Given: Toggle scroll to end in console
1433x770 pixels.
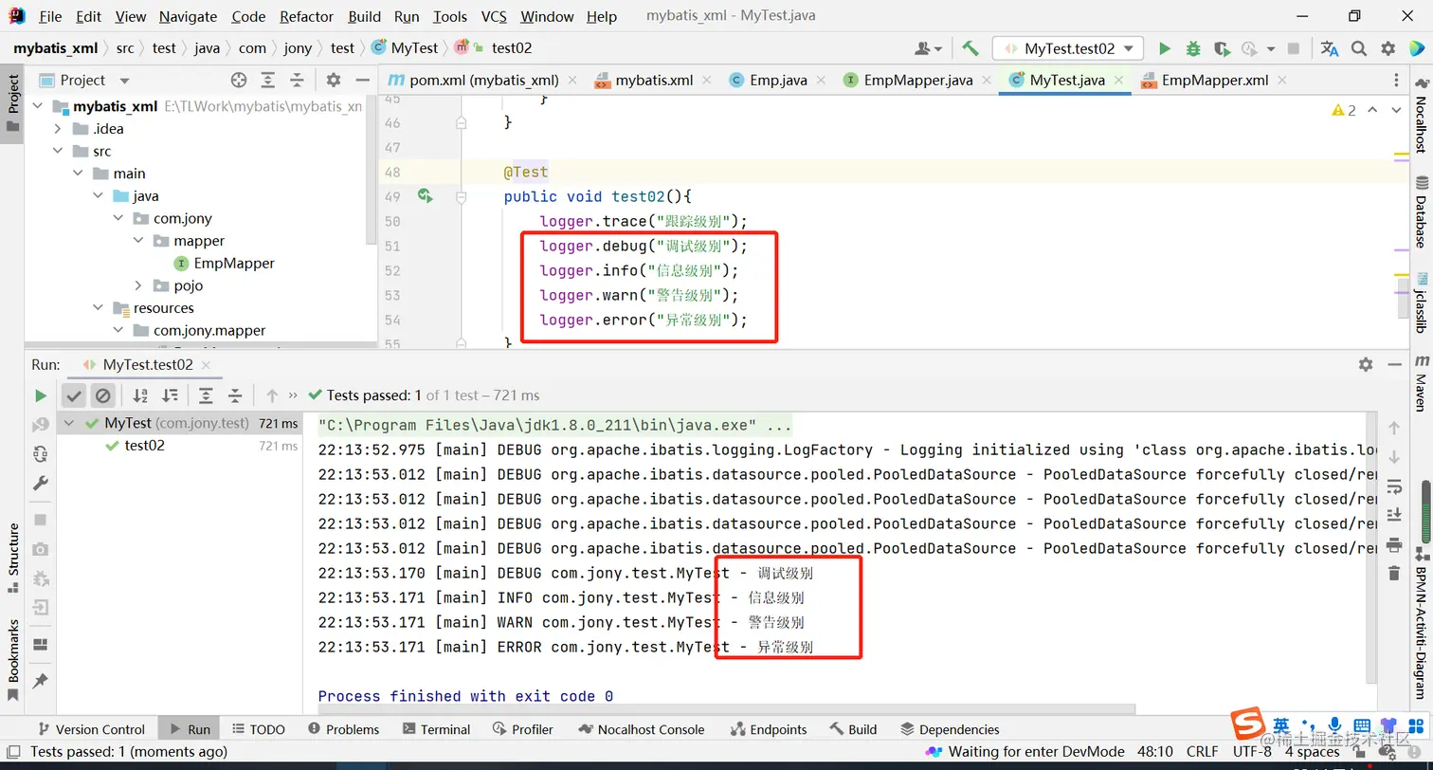Looking at the screenshot, I should pos(1393,515).
